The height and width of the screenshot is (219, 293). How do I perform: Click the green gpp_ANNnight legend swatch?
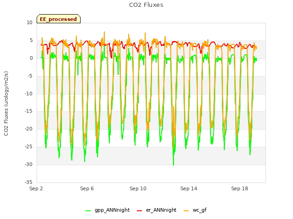tap(88, 211)
